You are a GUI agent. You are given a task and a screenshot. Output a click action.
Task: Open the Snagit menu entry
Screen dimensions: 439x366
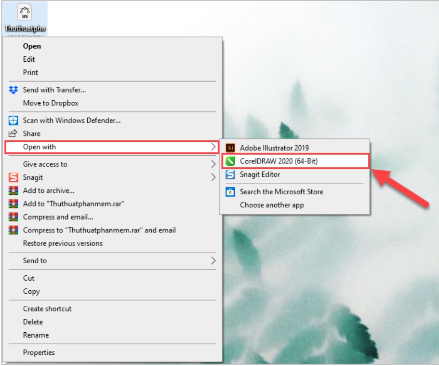112,177
